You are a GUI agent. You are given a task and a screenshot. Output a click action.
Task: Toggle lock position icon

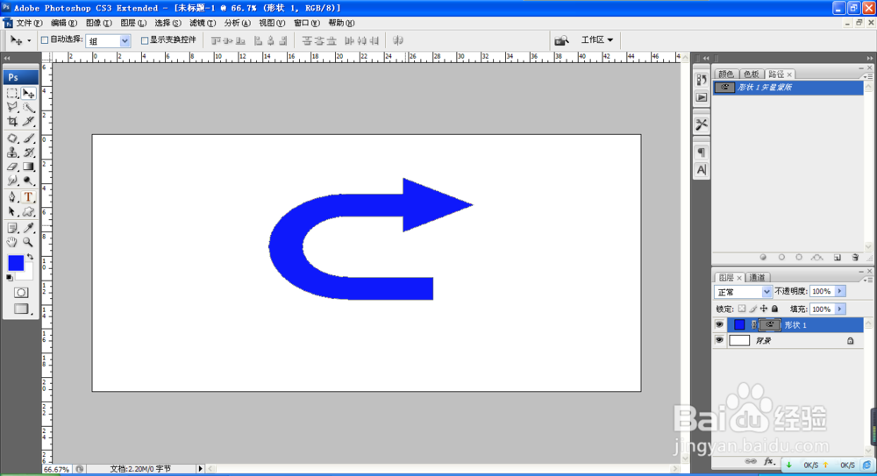(x=764, y=309)
